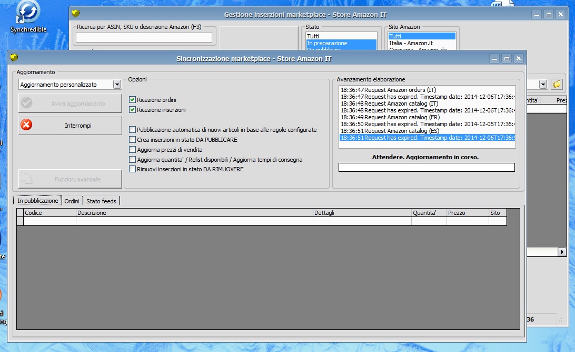Close the Sincronizzazione marketplace window
This screenshot has width=575, height=352.
[x=519, y=58]
